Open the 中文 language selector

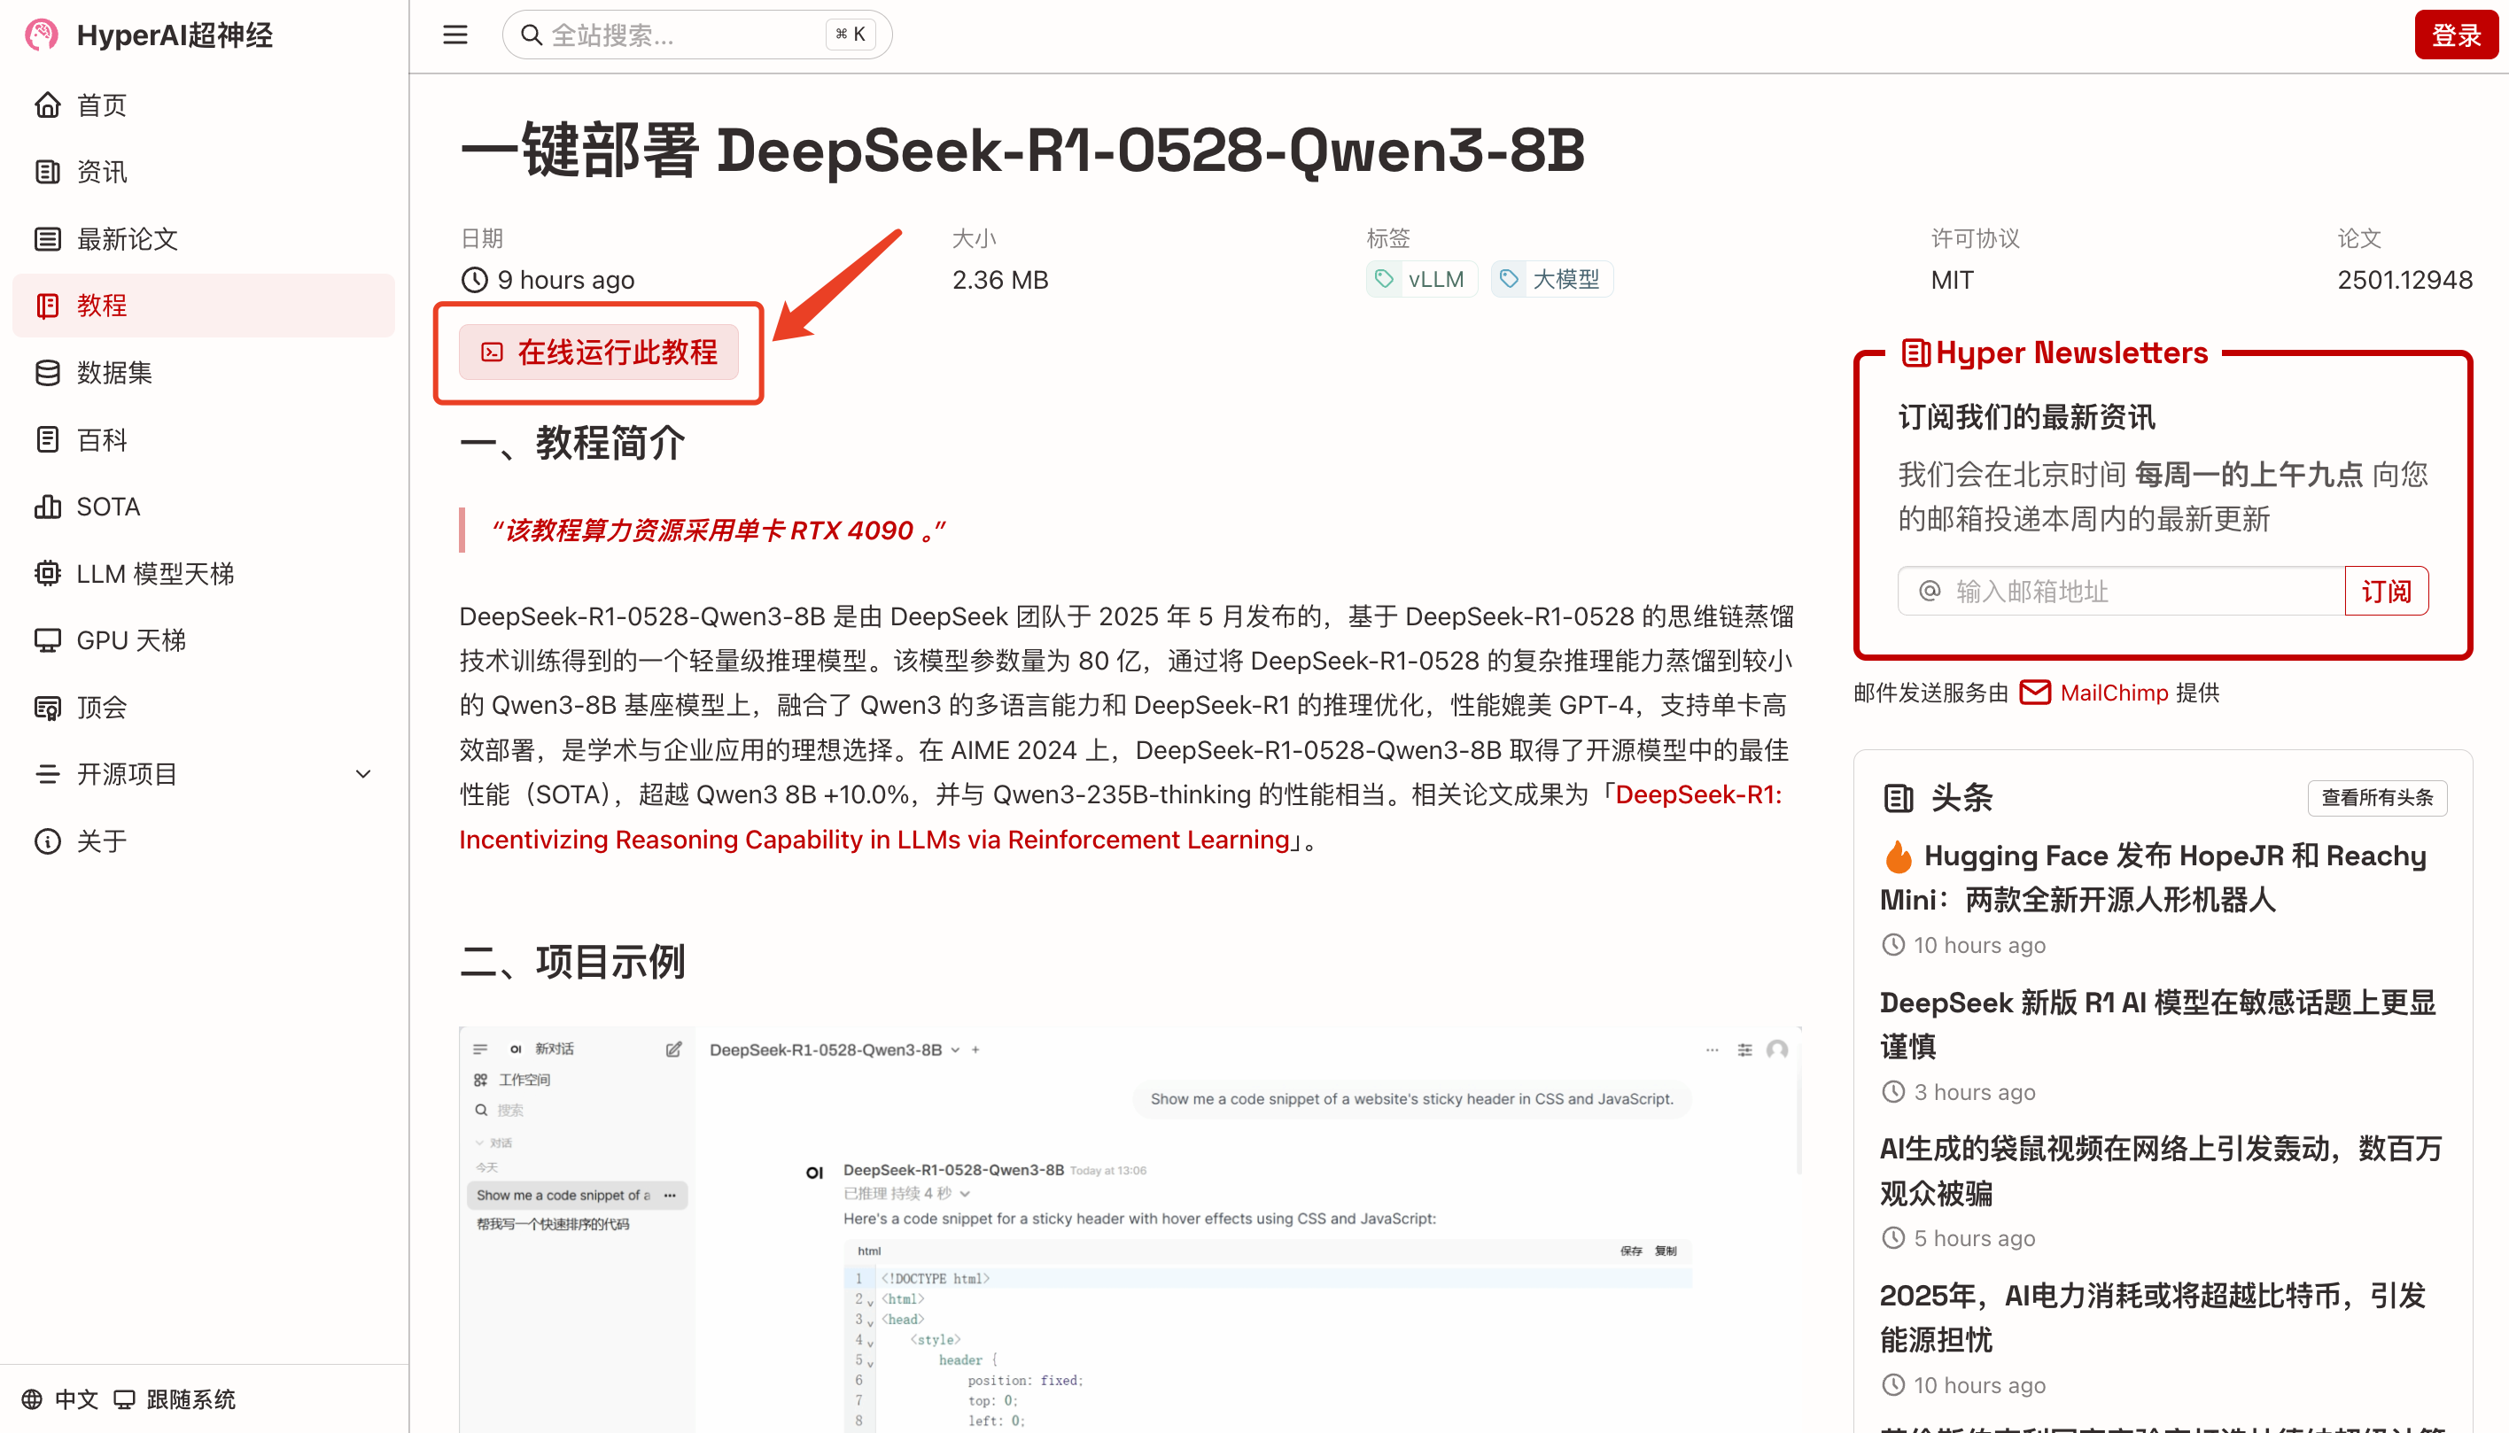click(59, 1398)
